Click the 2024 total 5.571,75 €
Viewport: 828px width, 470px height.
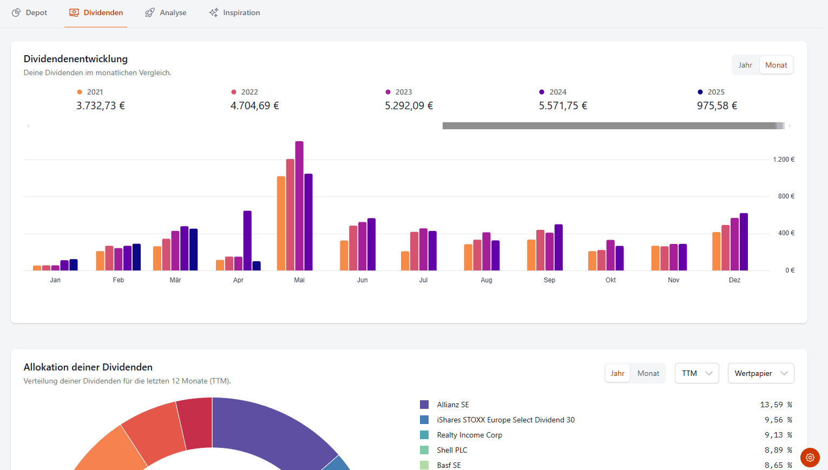click(563, 105)
